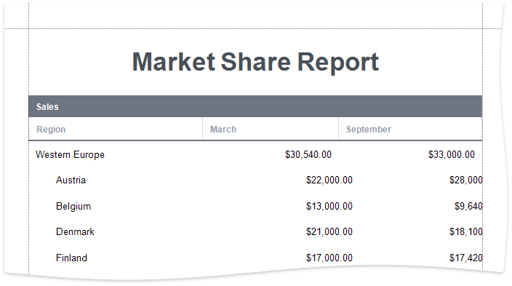Select the Sales header band
The height and width of the screenshot is (286, 512).
(x=255, y=106)
